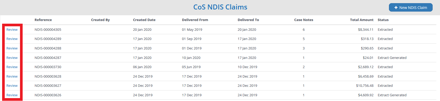Screen dimensions: 440x101
Task: Select the Delivered From column header
Action: coord(195,20)
